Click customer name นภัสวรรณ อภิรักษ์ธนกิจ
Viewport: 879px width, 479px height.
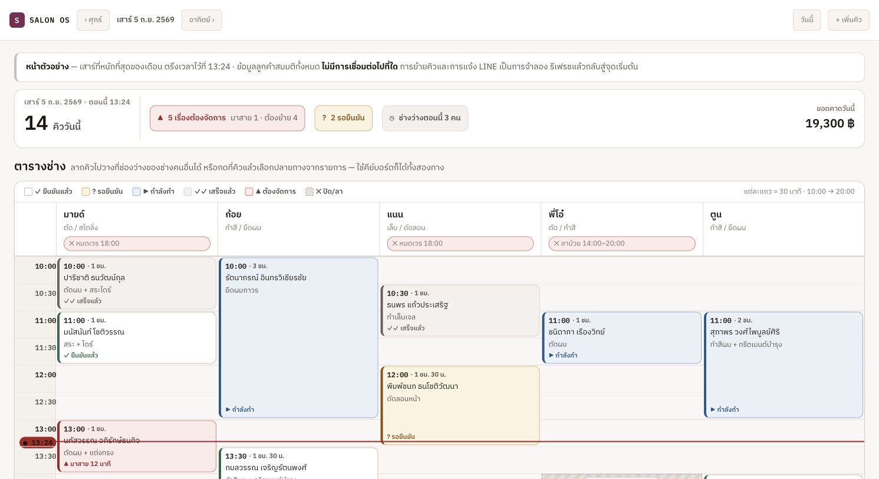[x=101, y=441]
